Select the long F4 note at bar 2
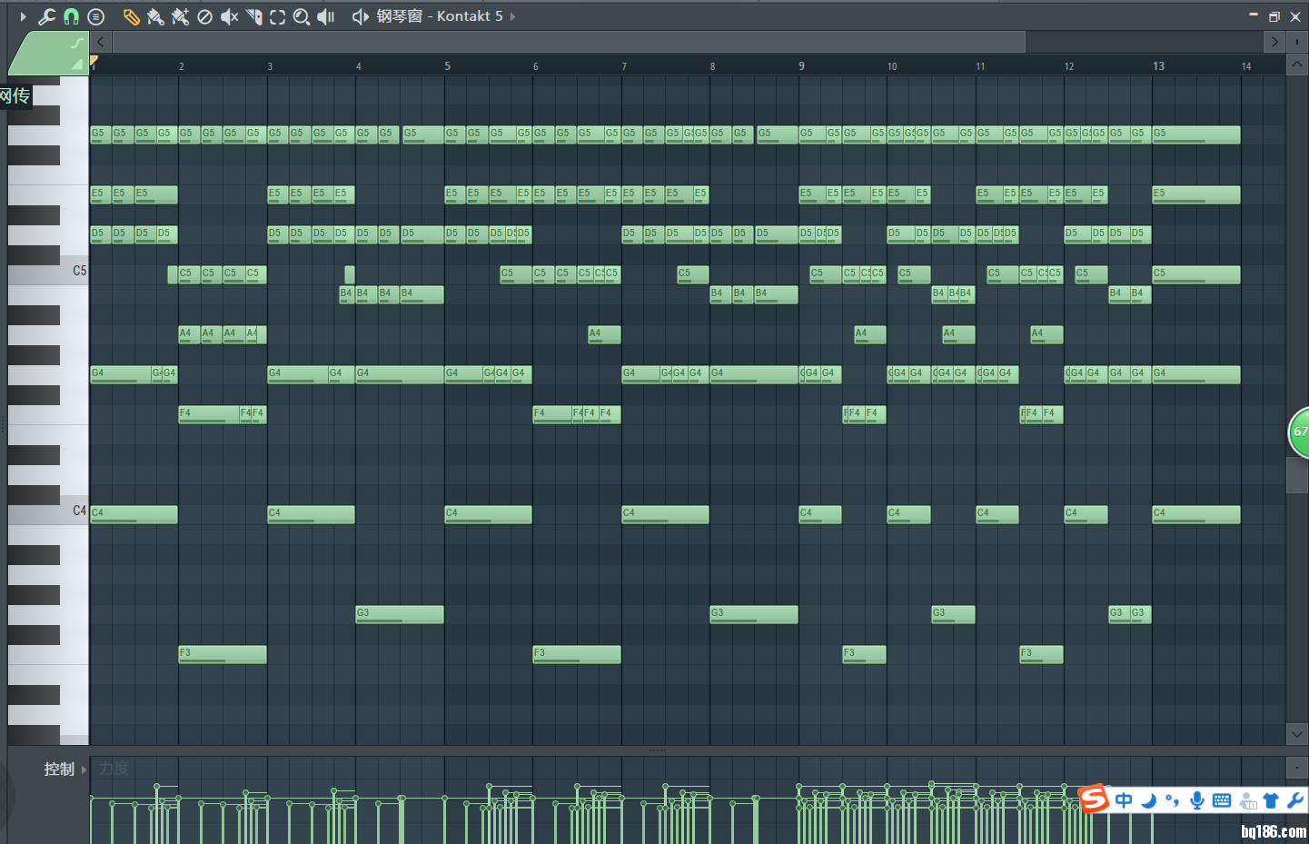The height and width of the screenshot is (844, 1309). [208, 414]
